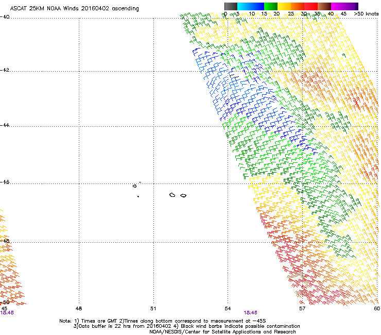
Task: Click the longitude label '48'
Action: [79, 309]
